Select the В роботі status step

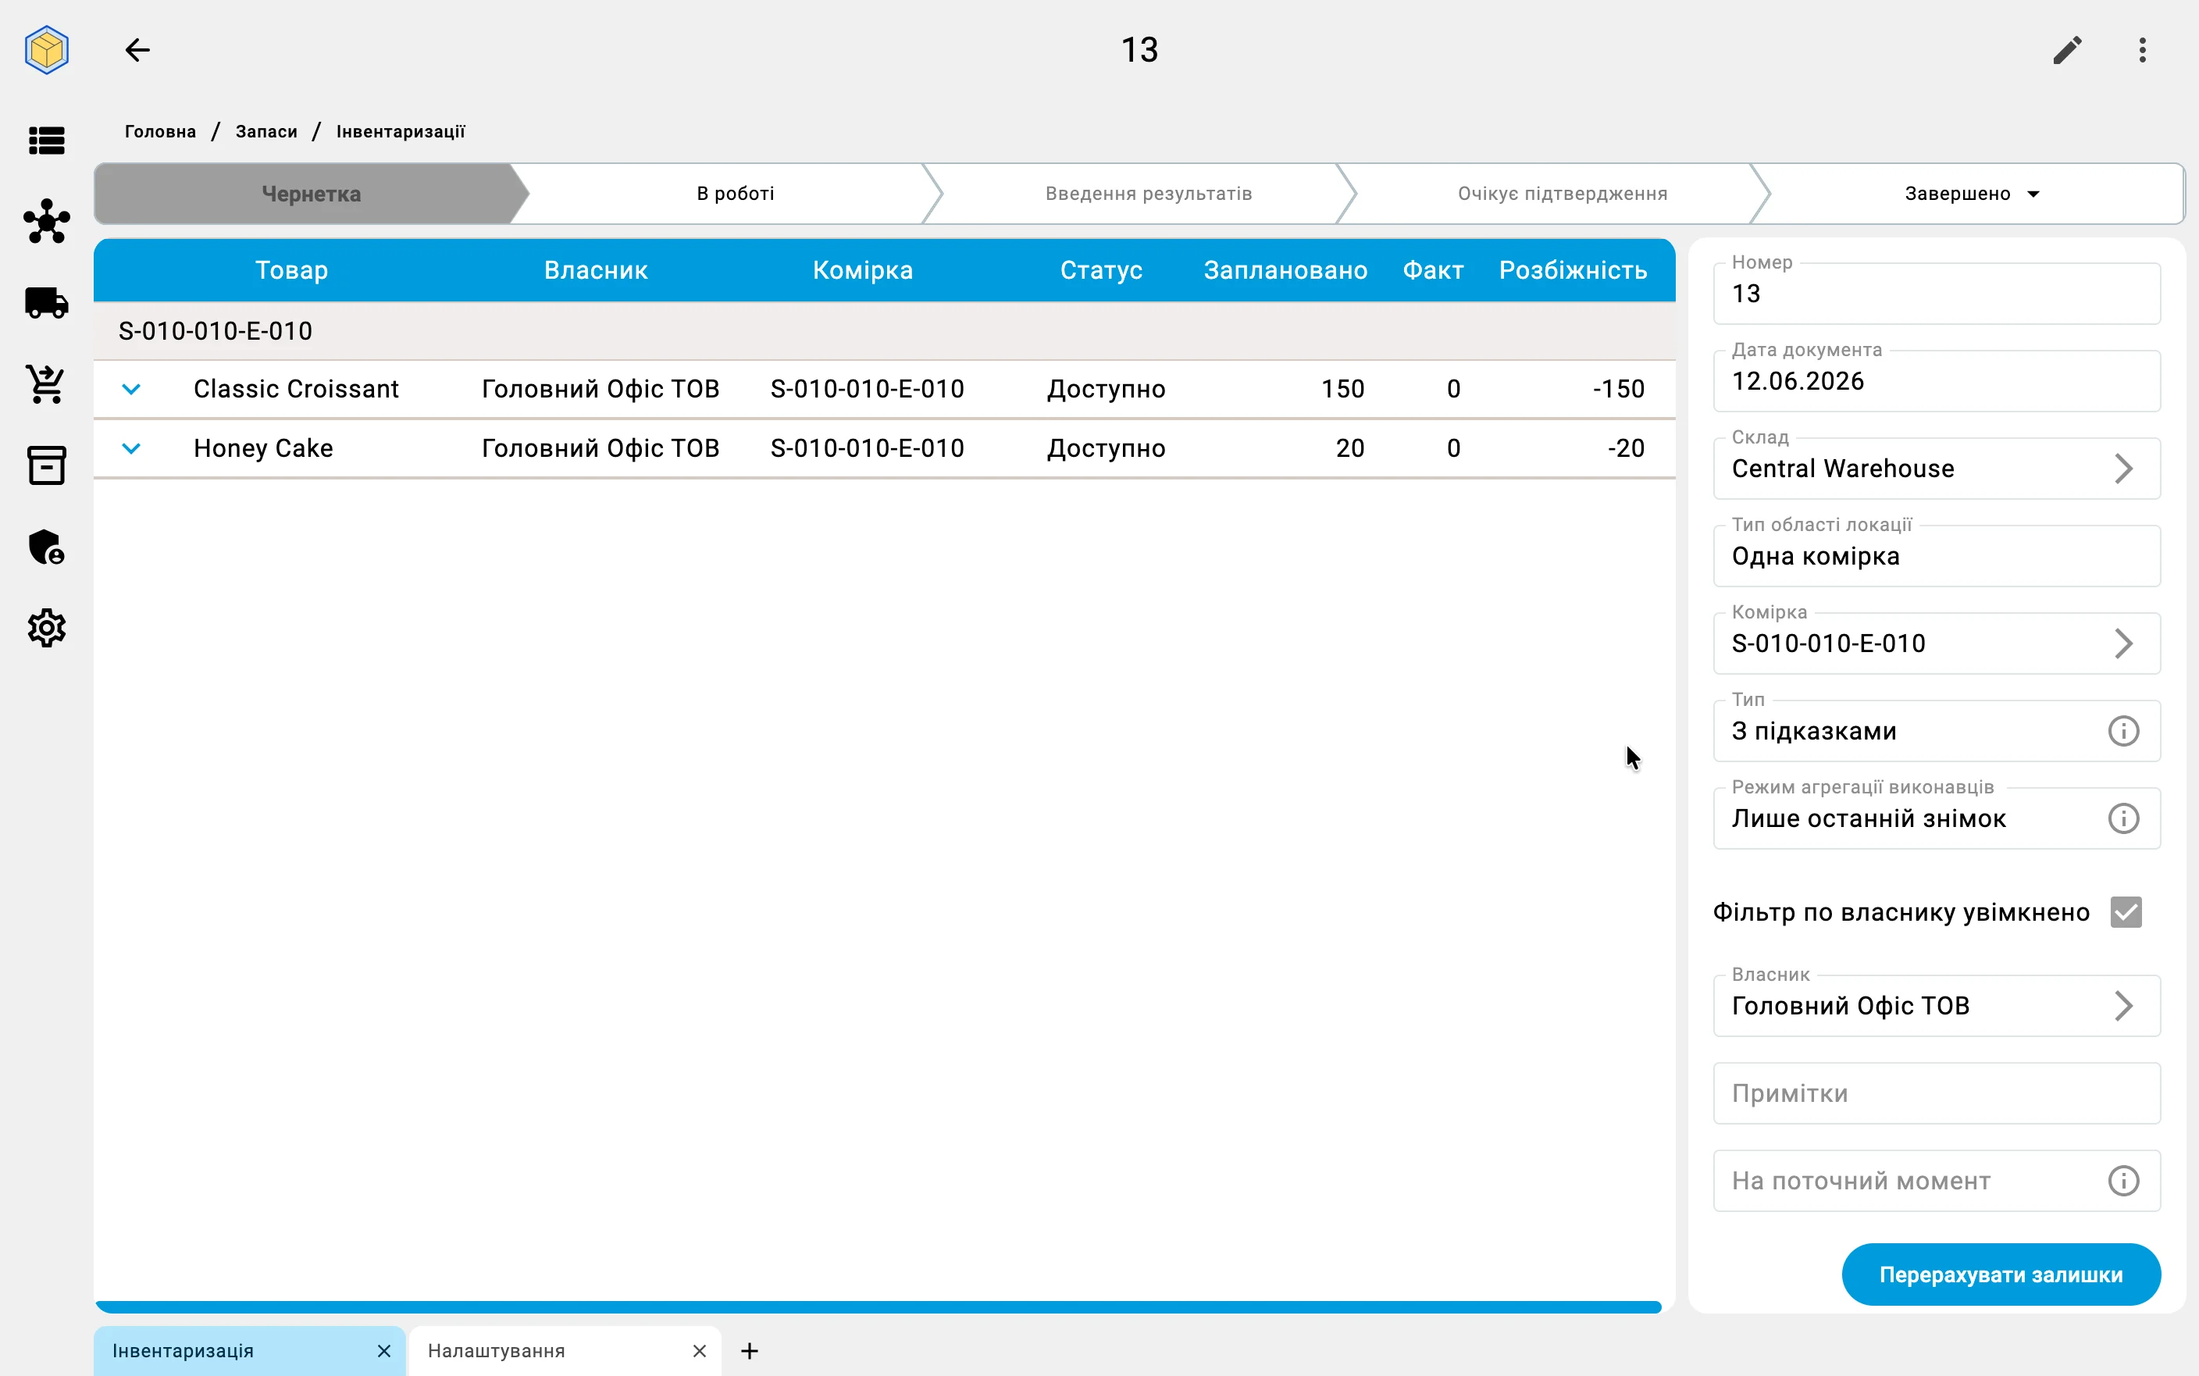(x=735, y=194)
